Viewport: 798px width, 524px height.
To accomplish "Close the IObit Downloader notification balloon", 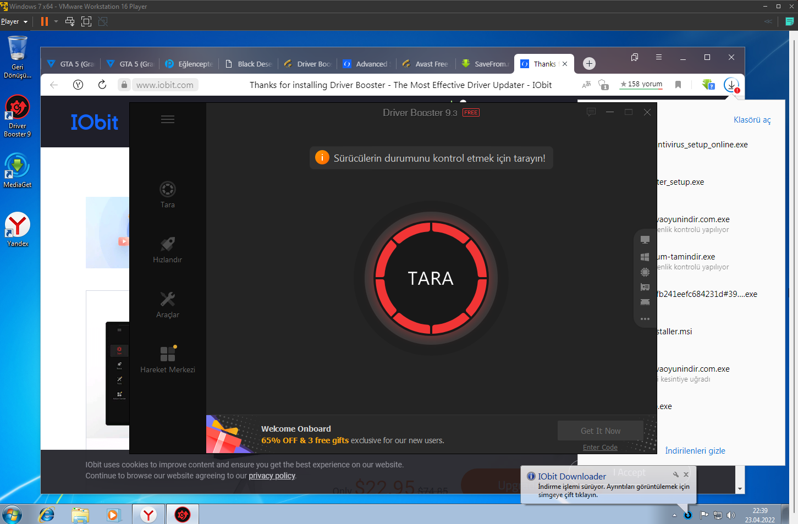I will pos(686,475).
